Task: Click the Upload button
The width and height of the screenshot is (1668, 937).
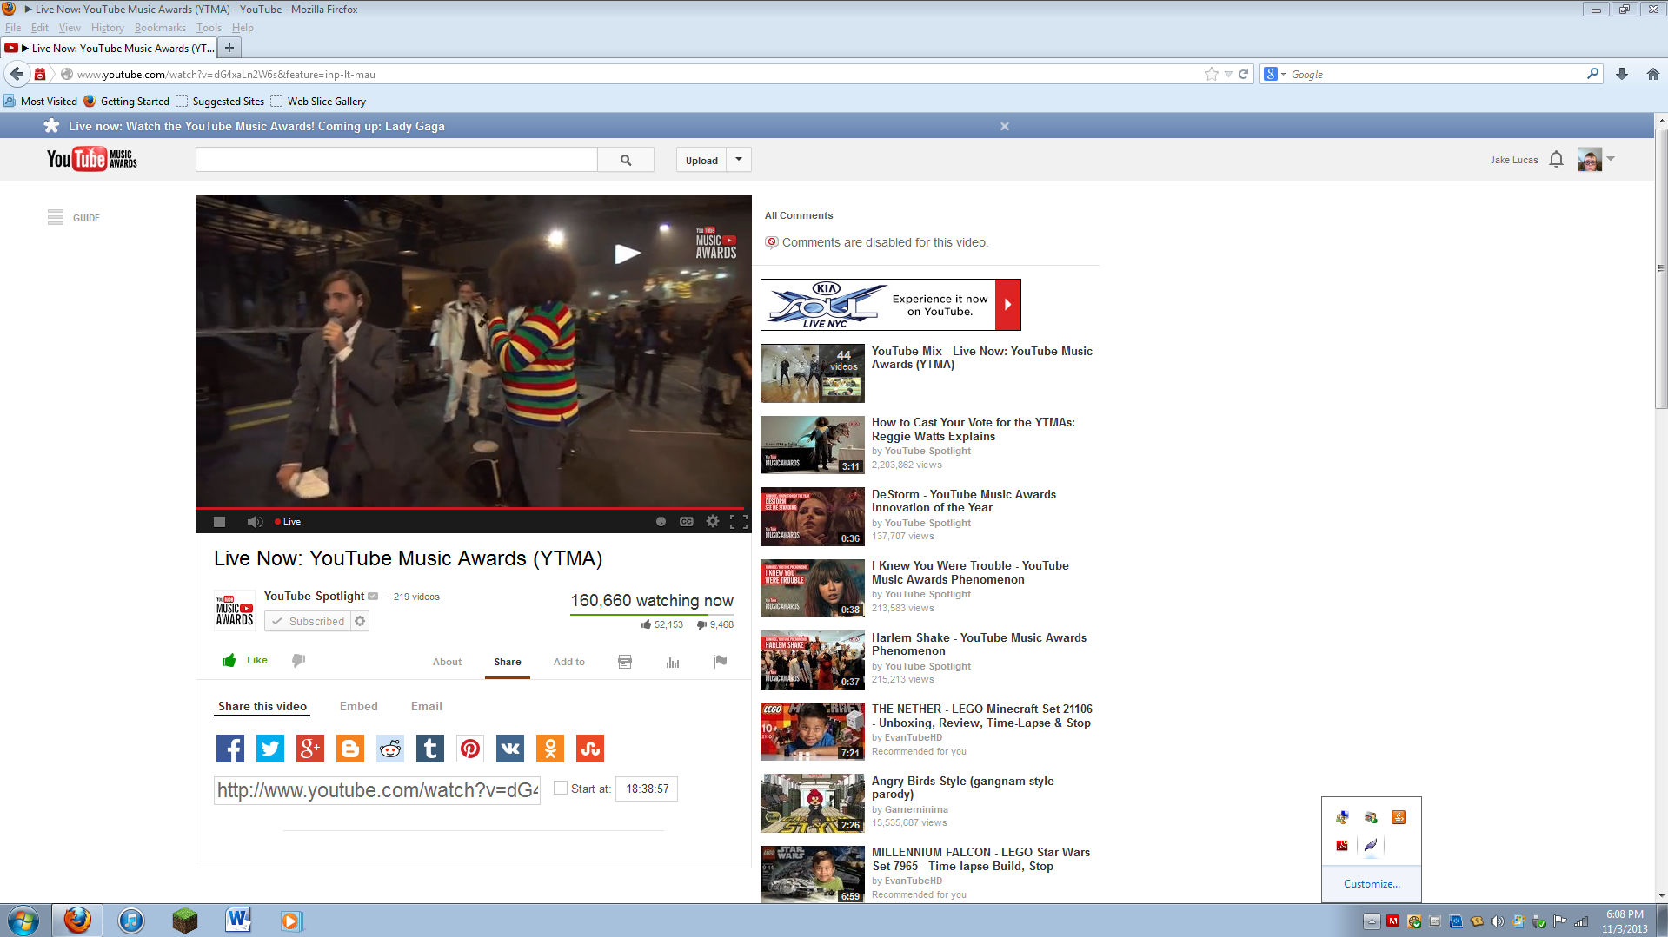Action: (x=702, y=160)
